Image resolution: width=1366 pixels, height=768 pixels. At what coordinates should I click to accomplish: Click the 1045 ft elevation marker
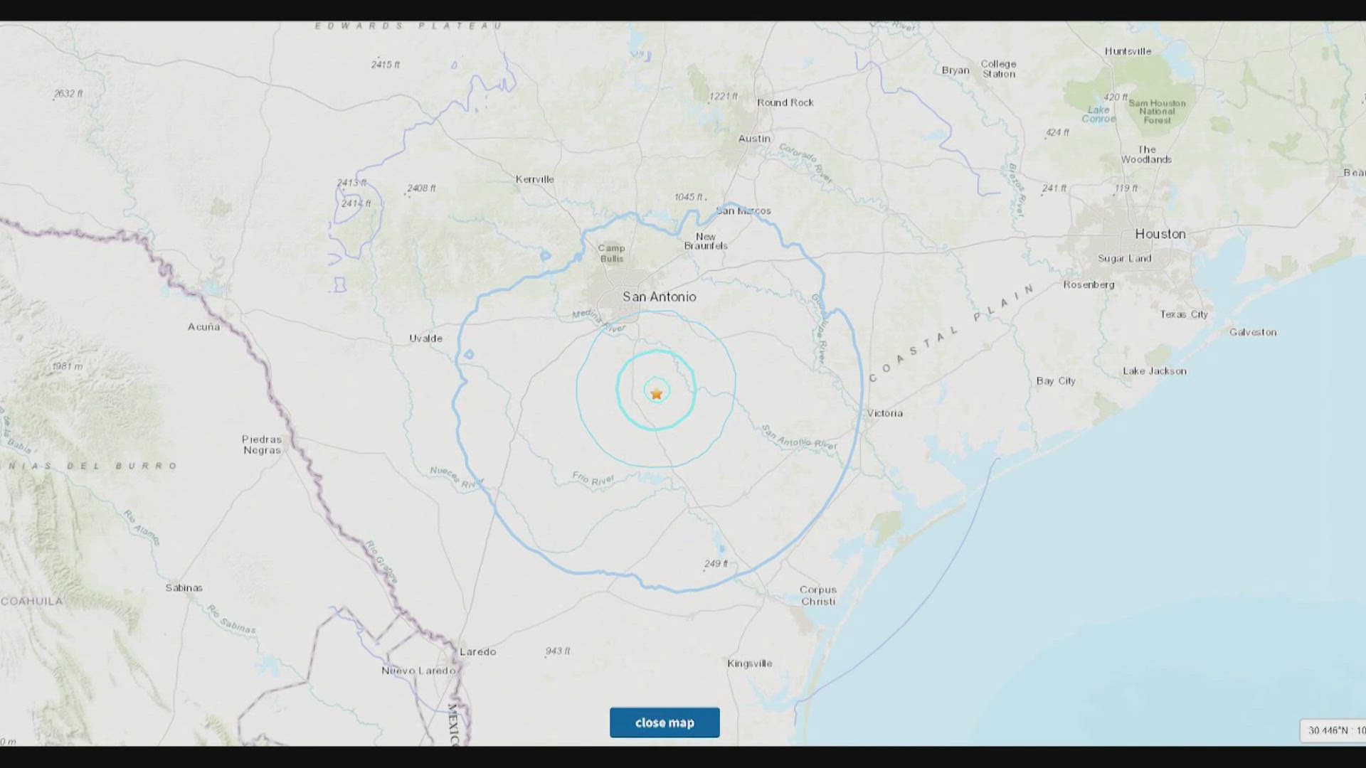tap(689, 197)
